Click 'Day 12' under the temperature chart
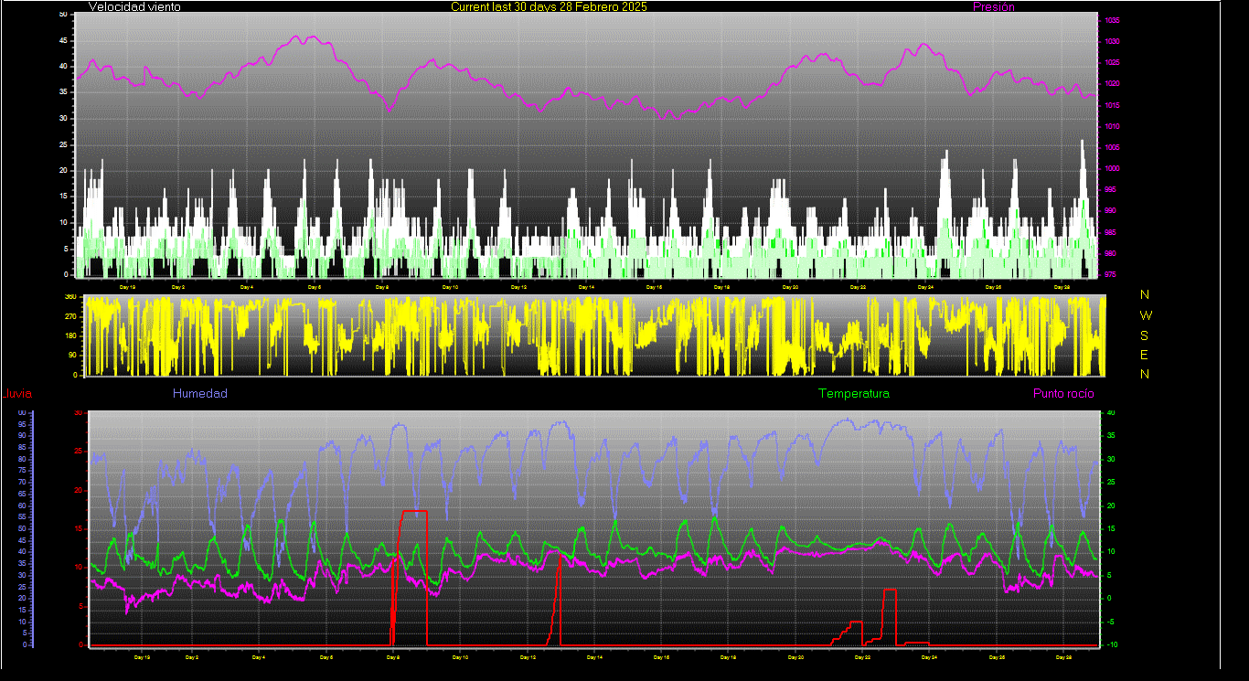 pos(528,657)
